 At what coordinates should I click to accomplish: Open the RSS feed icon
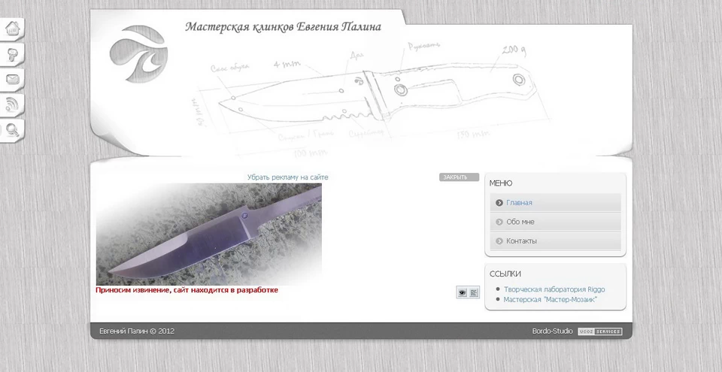point(12,104)
